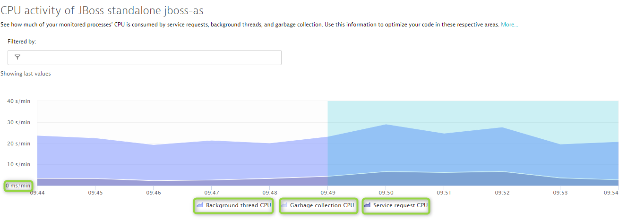Select the 09:44 time marker
Viewport: 627px width, 220px height.
coord(38,193)
